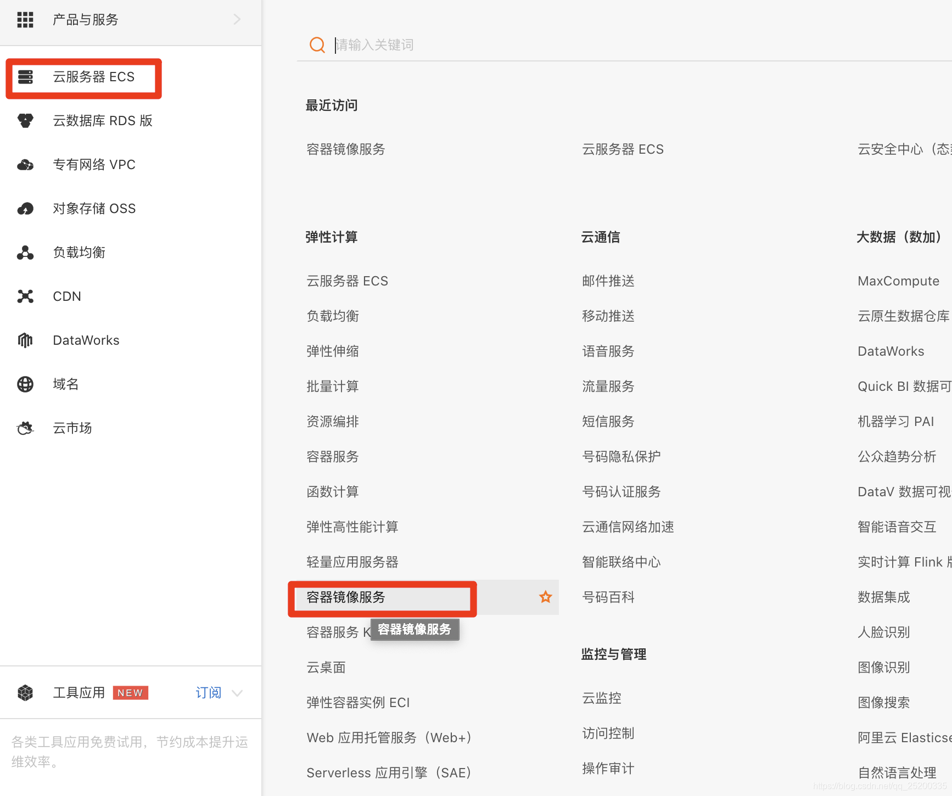This screenshot has width=952, height=796.
Task: Select 容器镜像服务 in 弹性计算 list
Action: 346,597
